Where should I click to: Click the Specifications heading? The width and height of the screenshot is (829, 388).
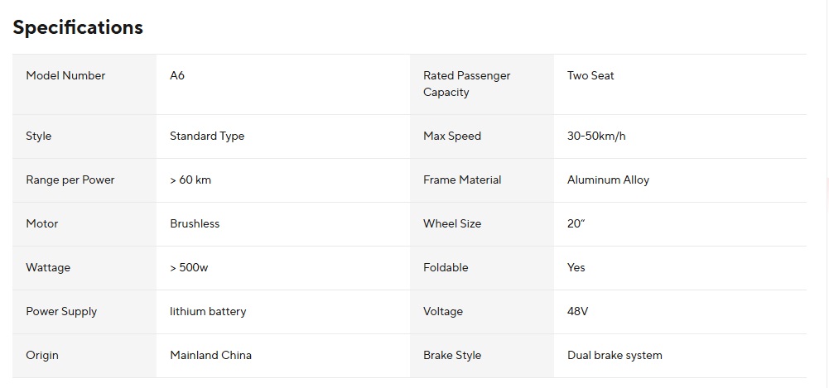(x=78, y=27)
